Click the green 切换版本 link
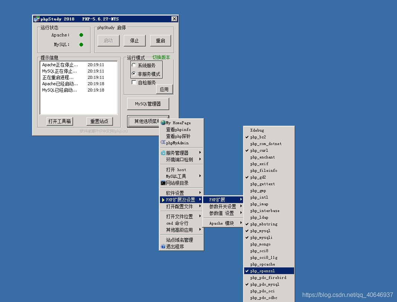This screenshot has width=397, height=302. 161,57
